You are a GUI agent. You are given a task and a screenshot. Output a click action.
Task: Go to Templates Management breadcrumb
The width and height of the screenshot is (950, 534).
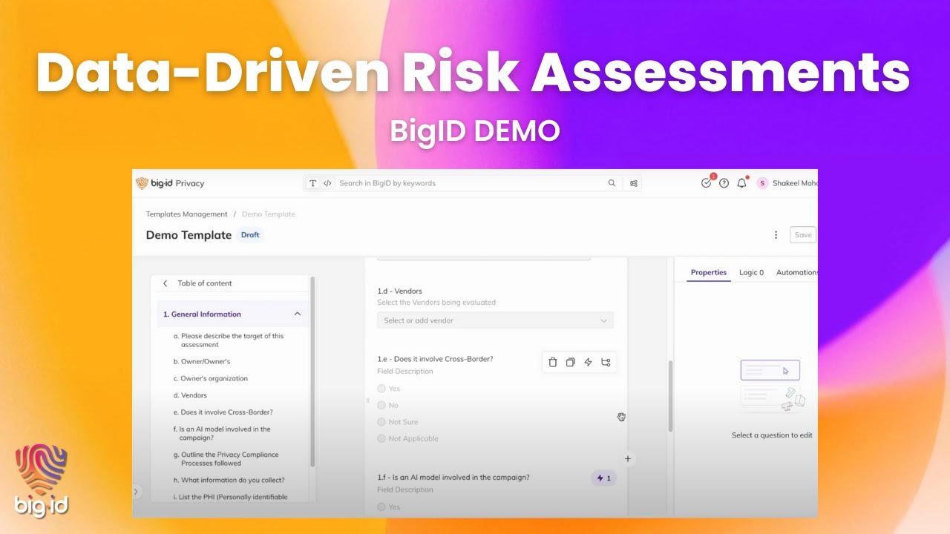(186, 214)
